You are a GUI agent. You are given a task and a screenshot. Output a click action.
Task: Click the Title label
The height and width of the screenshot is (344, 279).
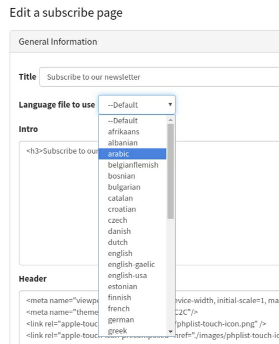27,77
